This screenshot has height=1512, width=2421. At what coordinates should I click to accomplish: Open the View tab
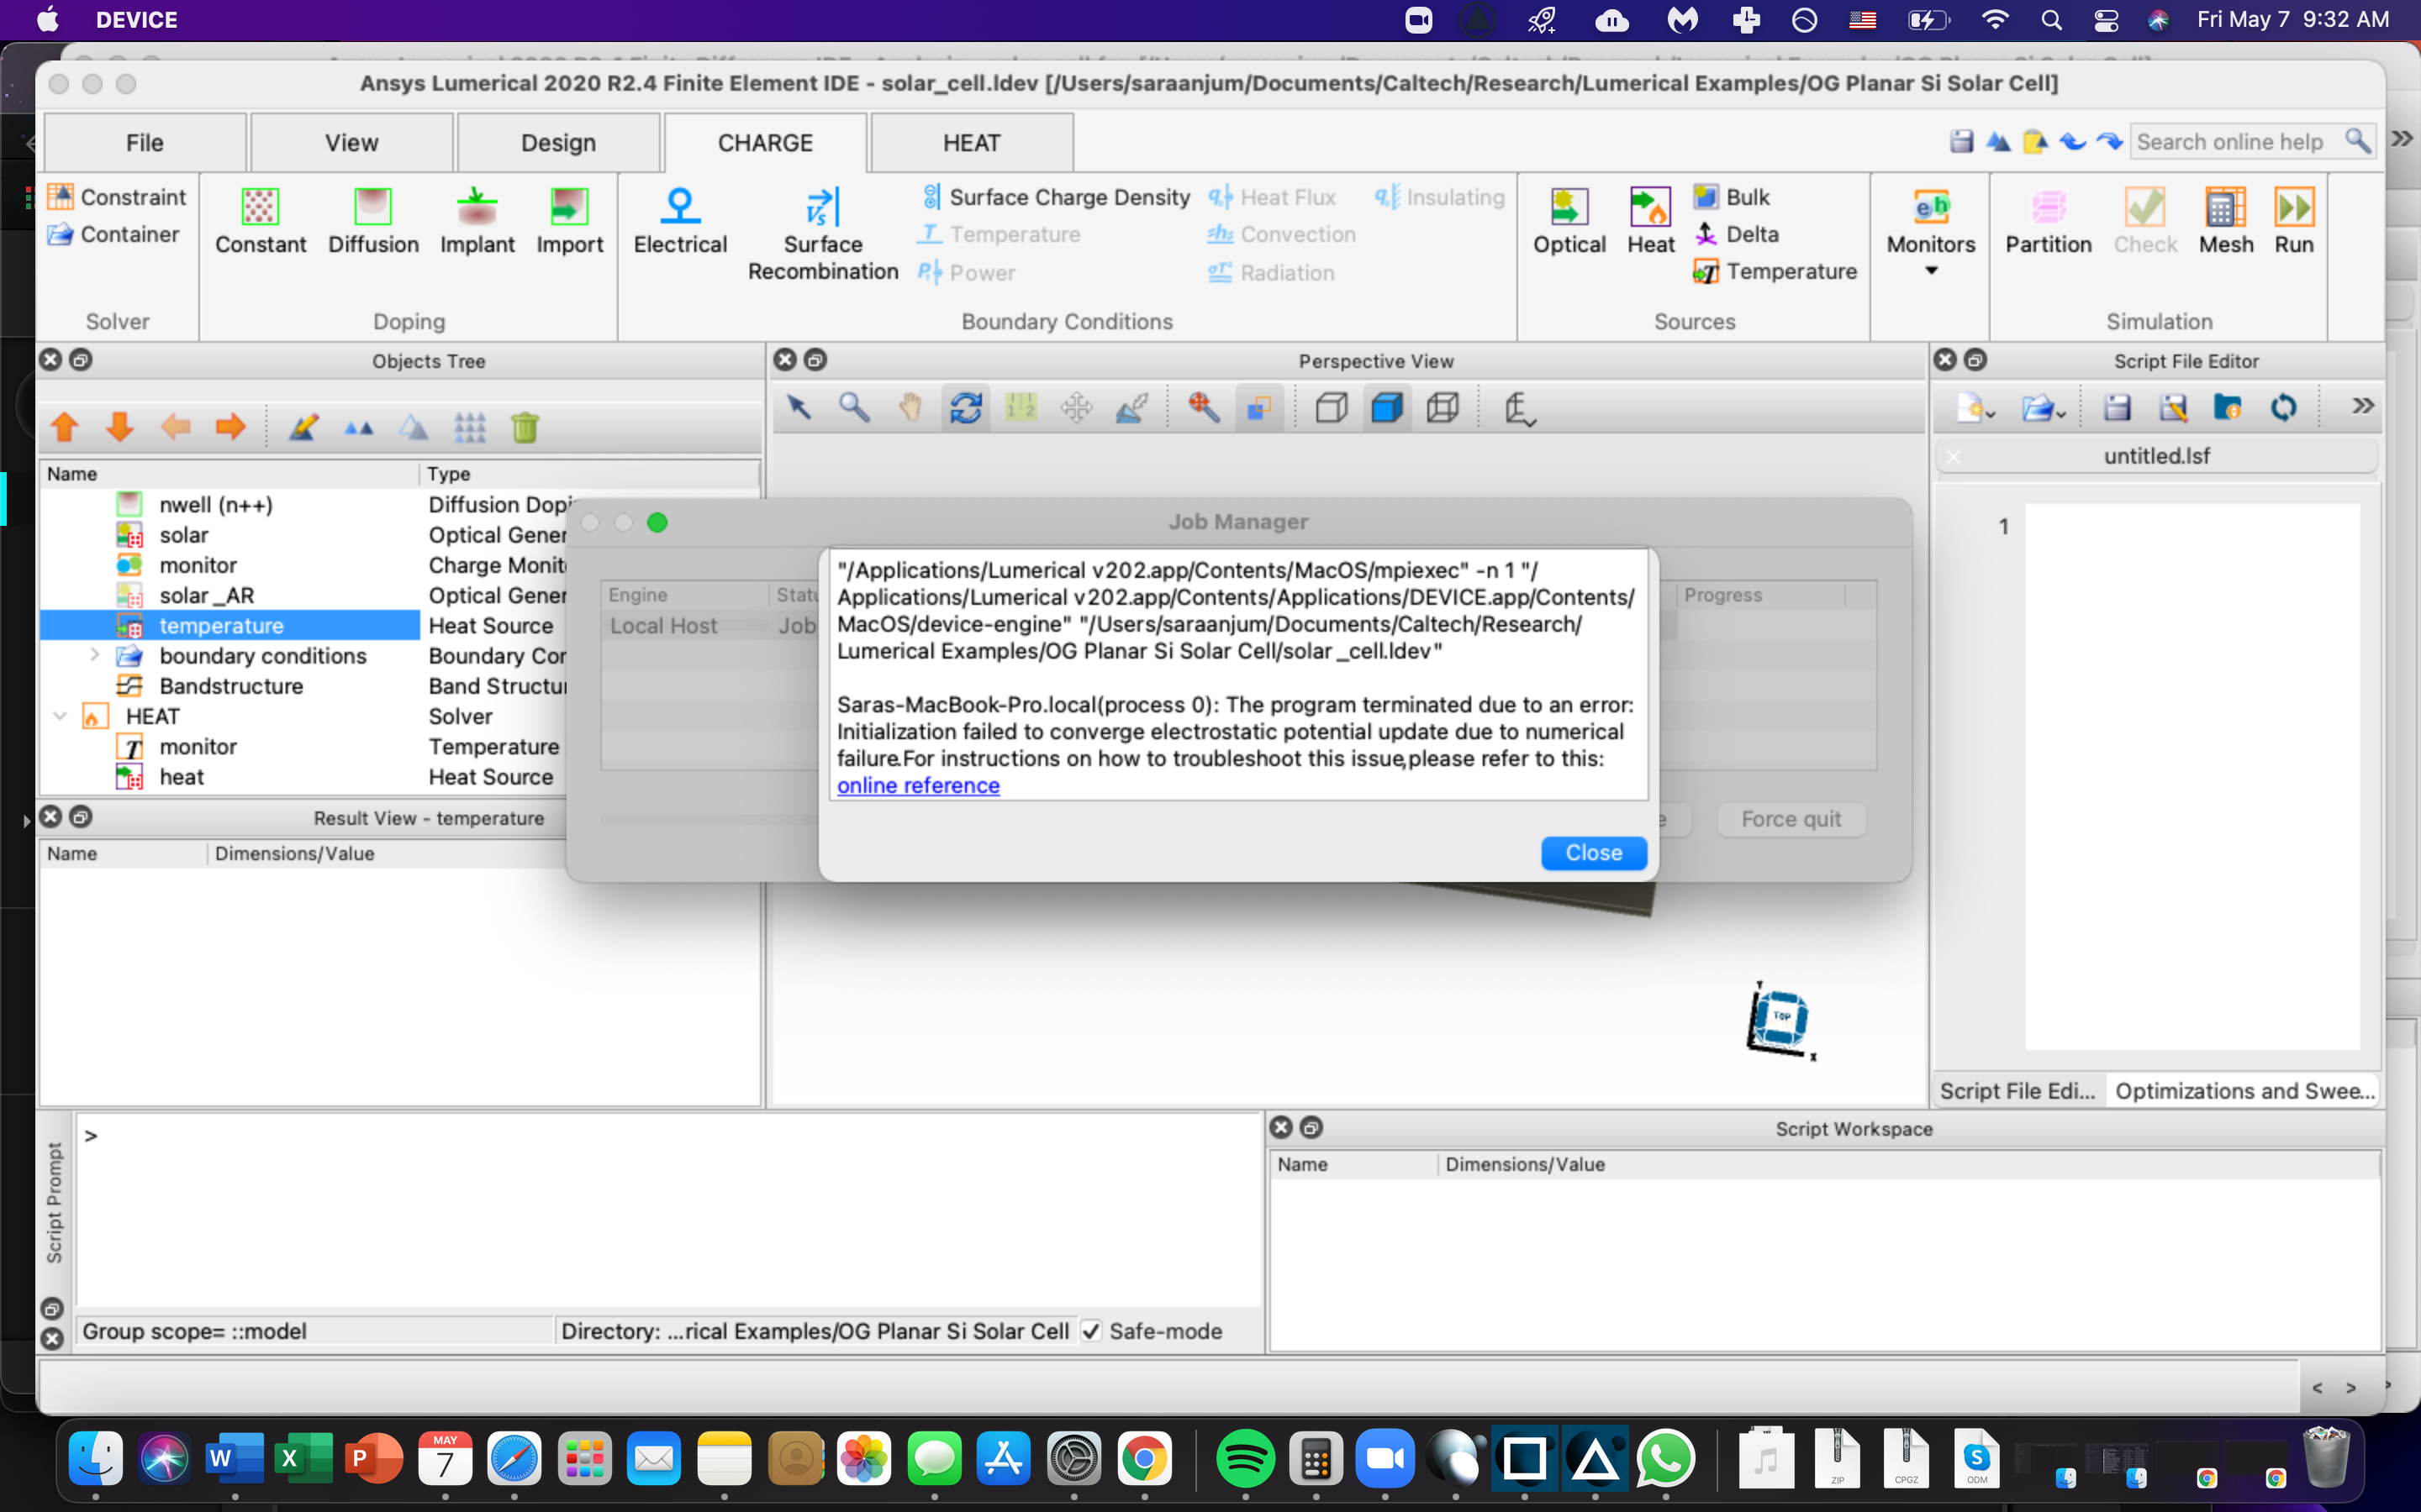click(352, 143)
